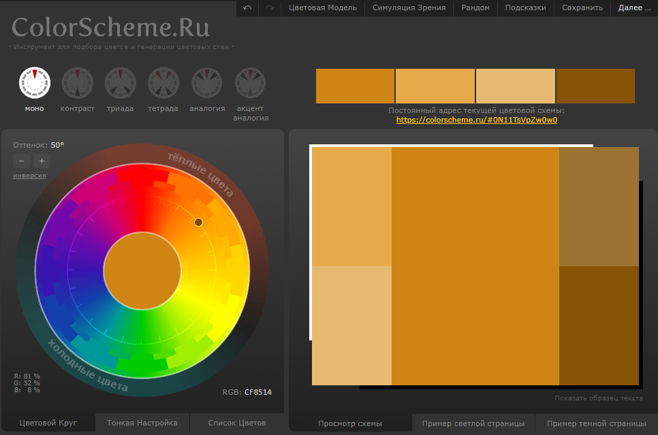Viewport: 658px width, 435px height.
Task: Open the Пример темной страницы tab
Action: [596, 423]
